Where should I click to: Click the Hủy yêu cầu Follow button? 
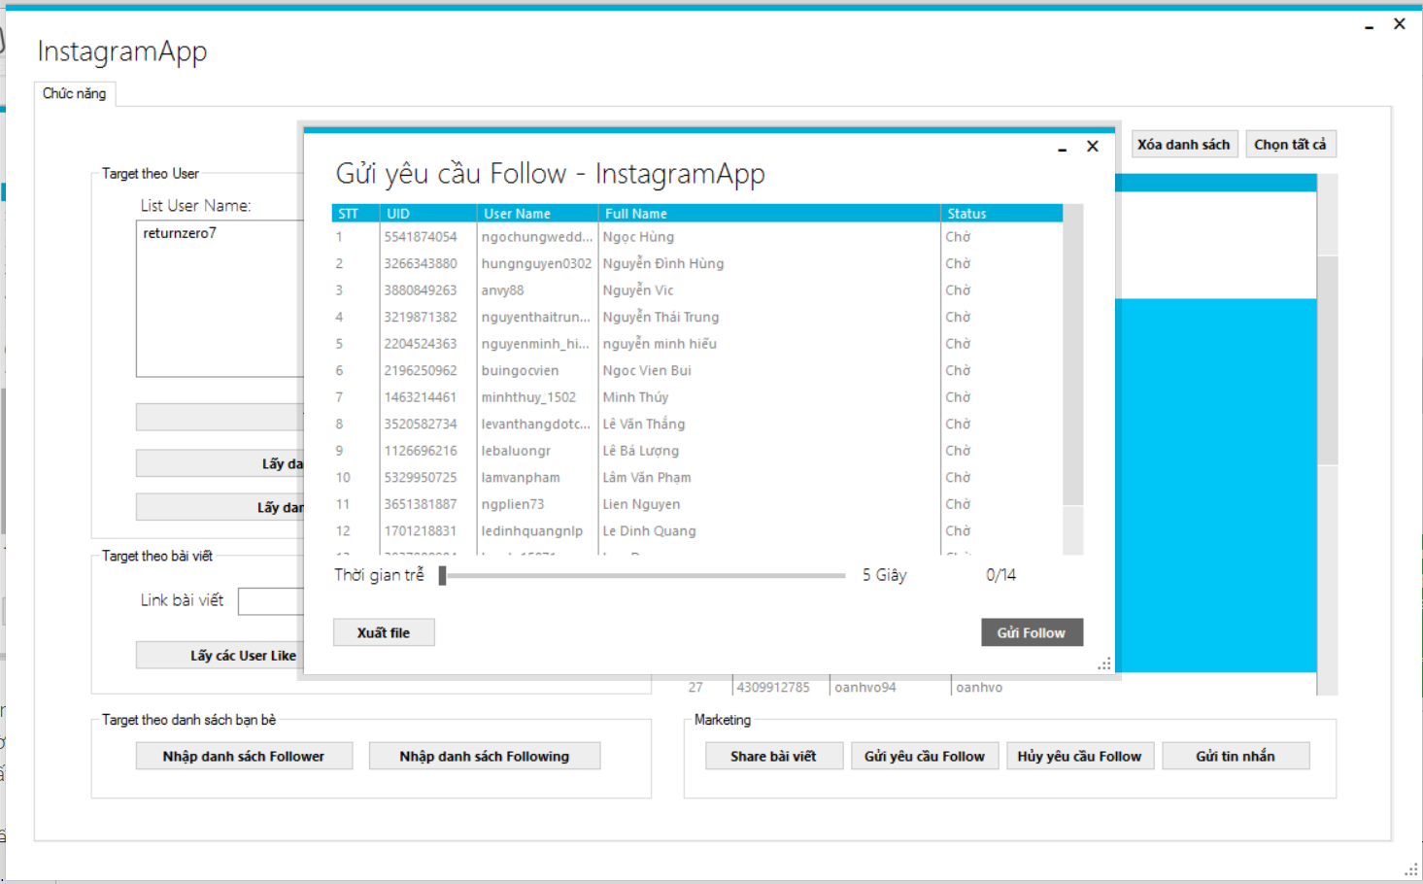point(1080,756)
